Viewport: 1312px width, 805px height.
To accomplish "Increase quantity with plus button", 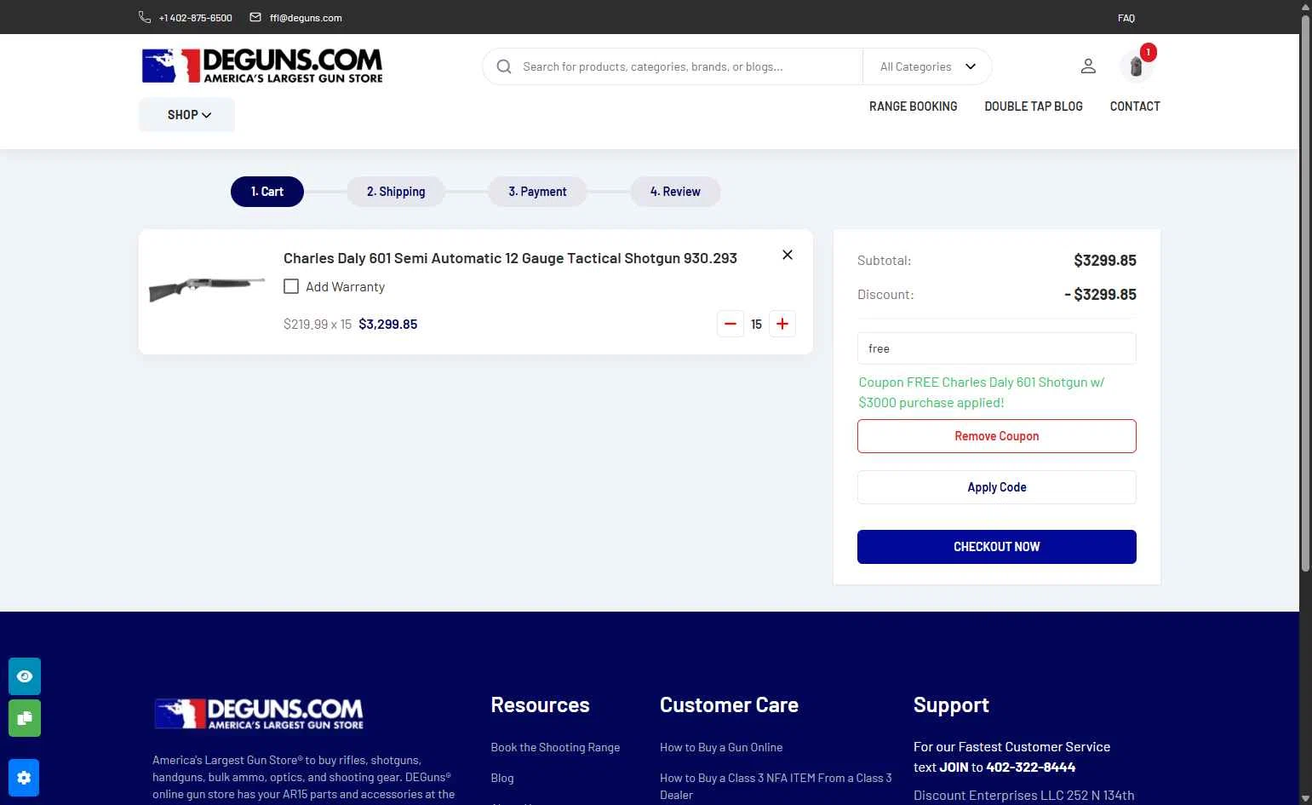I will [782, 324].
